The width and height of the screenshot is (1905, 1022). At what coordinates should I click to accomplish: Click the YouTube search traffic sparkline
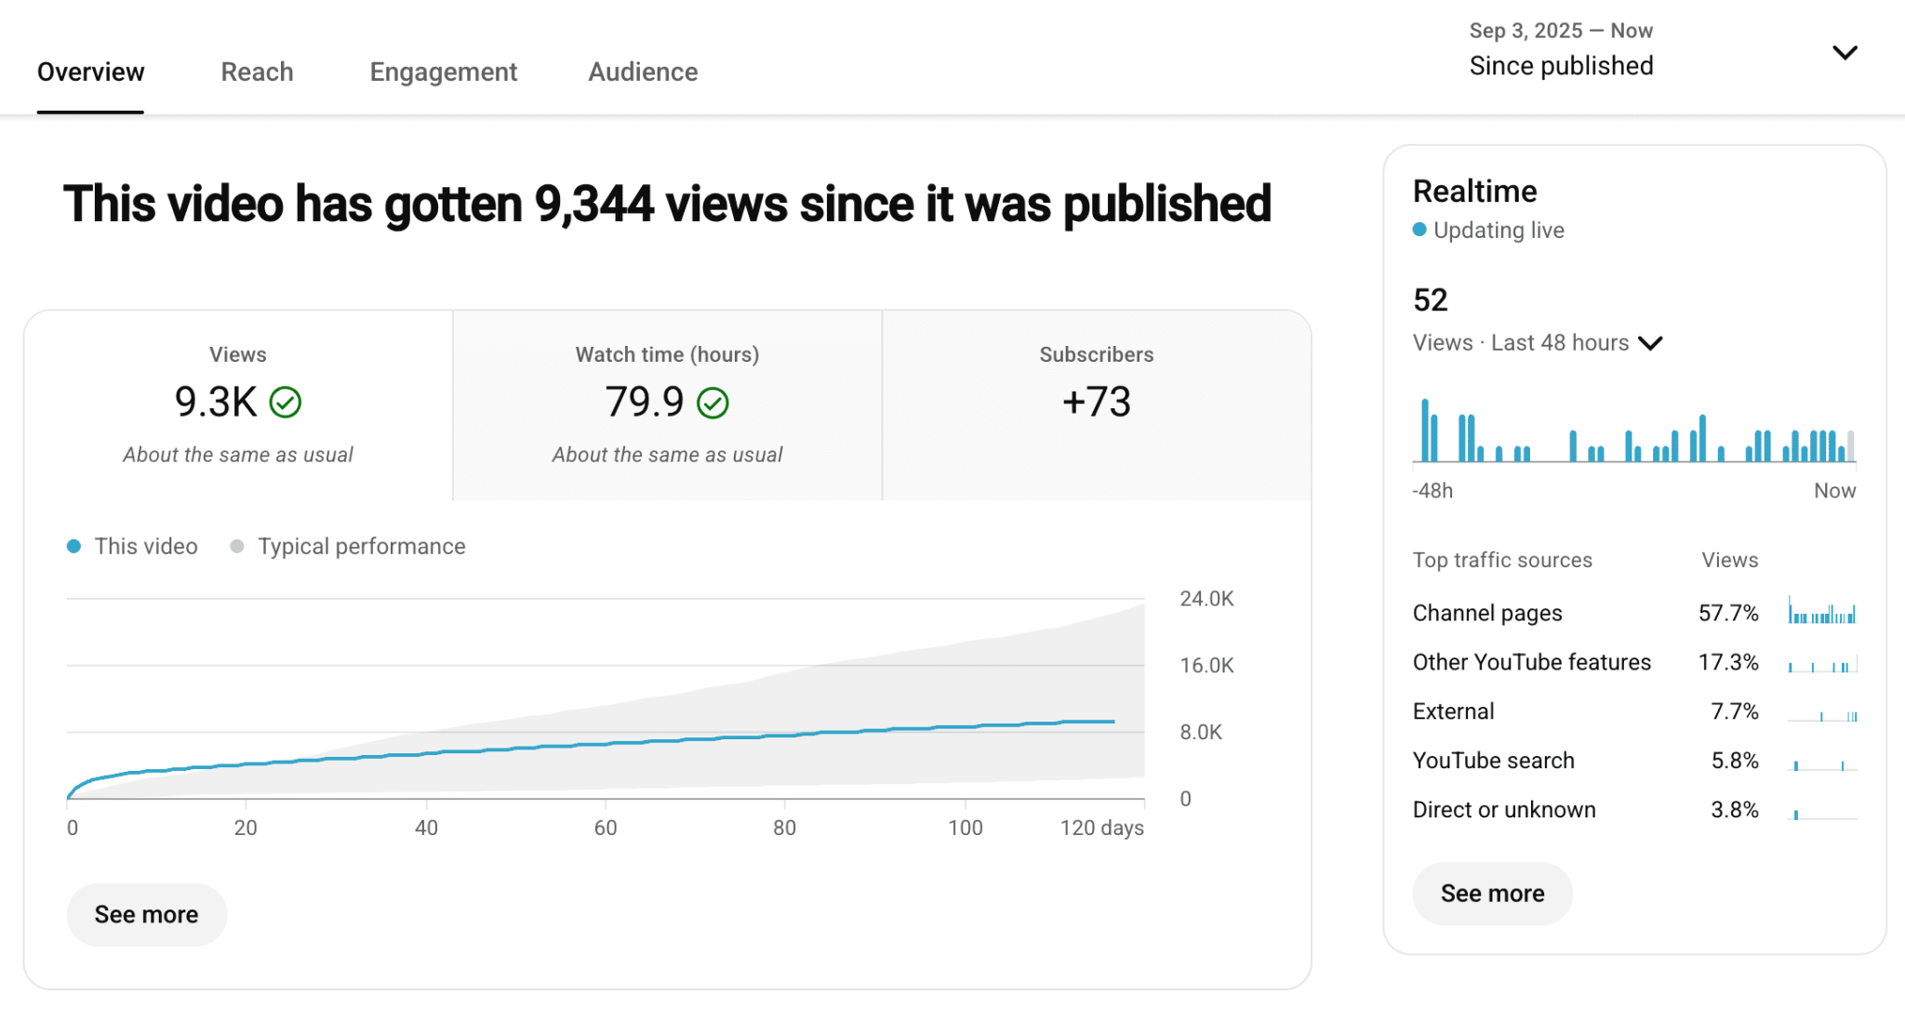pyautogui.click(x=1821, y=761)
